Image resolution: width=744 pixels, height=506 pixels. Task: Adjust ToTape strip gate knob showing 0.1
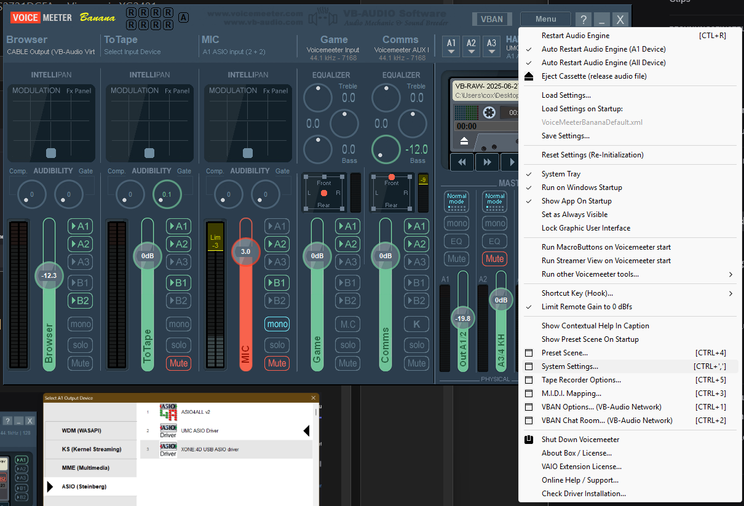click(167, 194)
